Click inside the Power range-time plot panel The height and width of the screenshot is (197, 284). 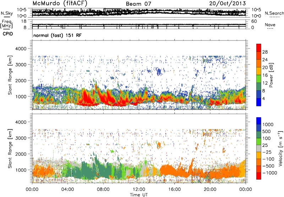[x=139, y=75]
